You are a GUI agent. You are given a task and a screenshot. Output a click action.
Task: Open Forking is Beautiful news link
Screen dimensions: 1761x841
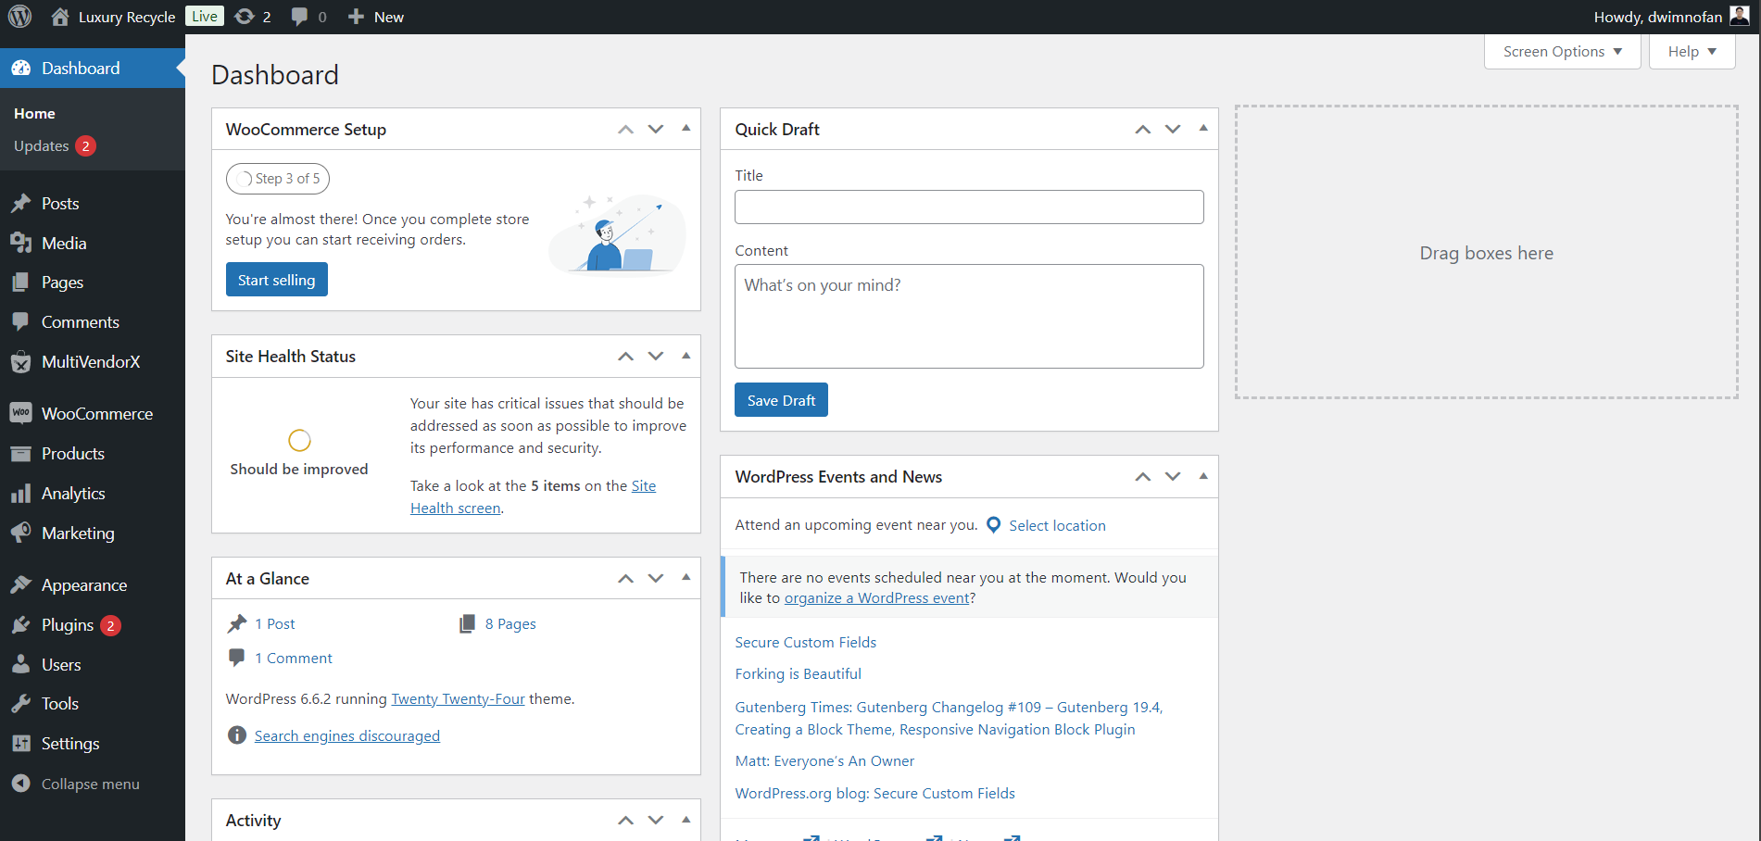(x=799, y=674)
